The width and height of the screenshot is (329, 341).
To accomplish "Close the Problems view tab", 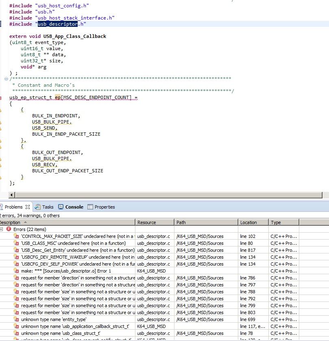I will coord(28,207).
